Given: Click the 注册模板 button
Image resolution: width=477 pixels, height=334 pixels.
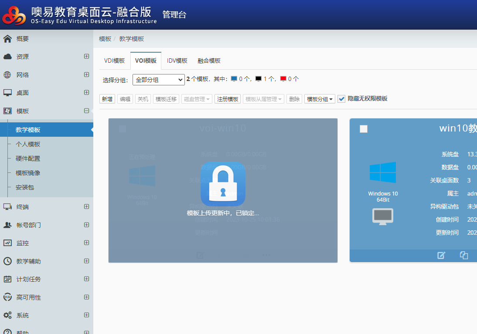Looking at the screenshot, I should (228, 99).
